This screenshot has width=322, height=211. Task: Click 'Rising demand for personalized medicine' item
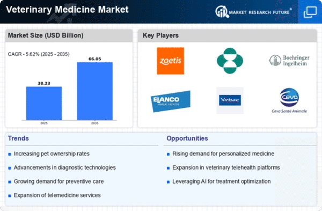[x=223, y=154]
